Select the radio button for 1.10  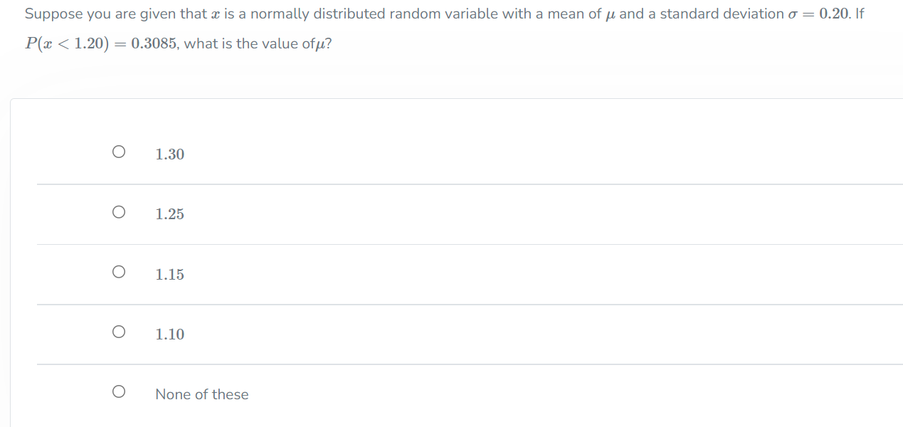click(119, 331)
